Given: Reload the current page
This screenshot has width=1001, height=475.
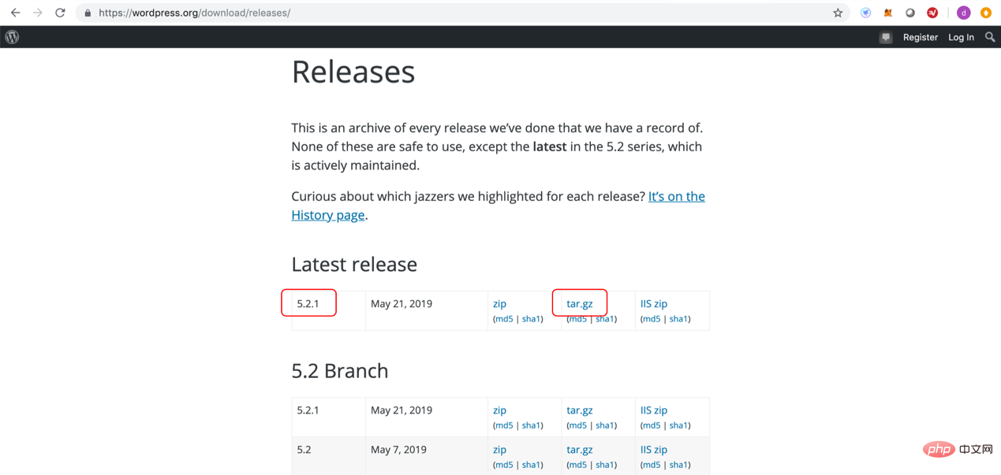Looking at the screenshot, I should tap(60, 13).
